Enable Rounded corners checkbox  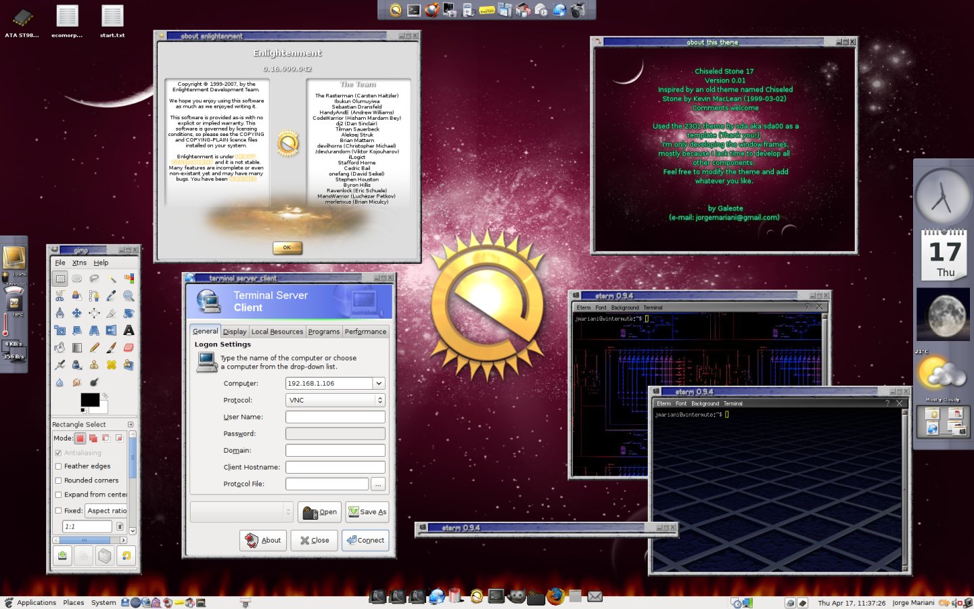[58, 480]
